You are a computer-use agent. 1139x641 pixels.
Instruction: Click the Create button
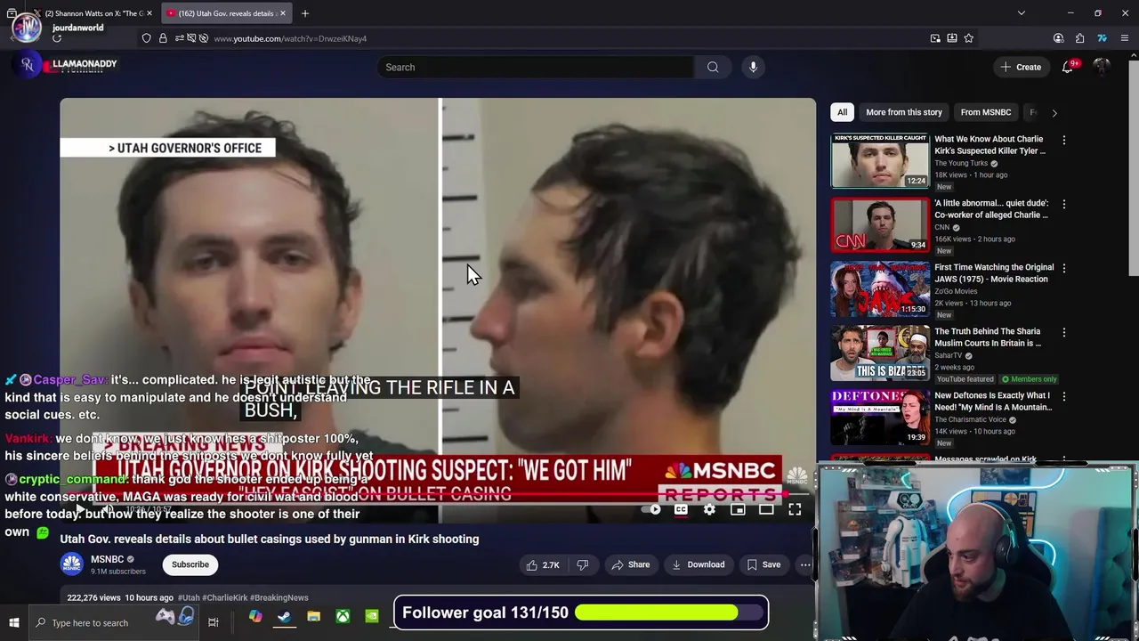(x=1021, y=67)
